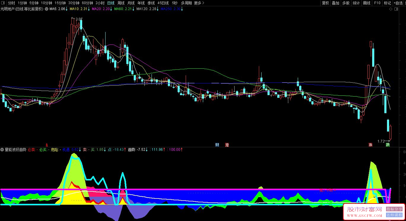Open the 多周期 multi-period view
This screenshot has height=221, width=406.
pyautogui.click(x=186, y=3)
